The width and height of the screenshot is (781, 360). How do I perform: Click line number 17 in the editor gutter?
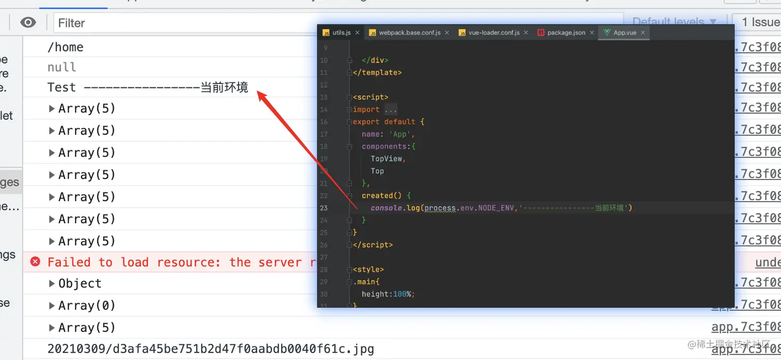tap(324, 134)
